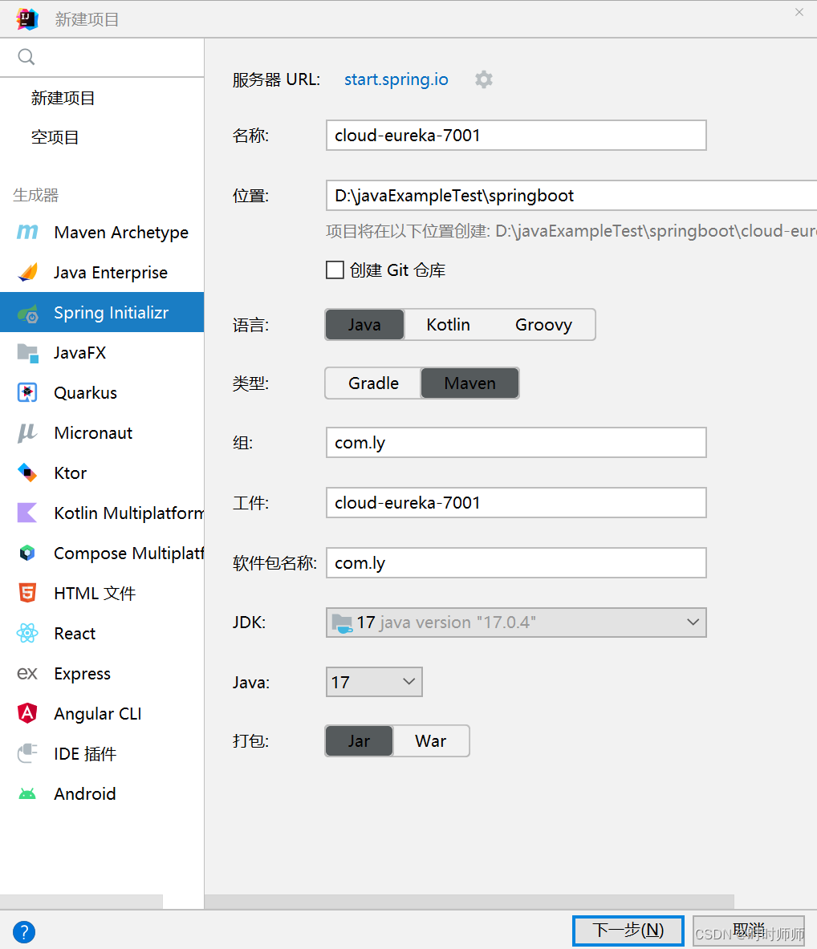Click the Android robot icon
This screenshot has width=817, height=949.
tap(27, 793)
